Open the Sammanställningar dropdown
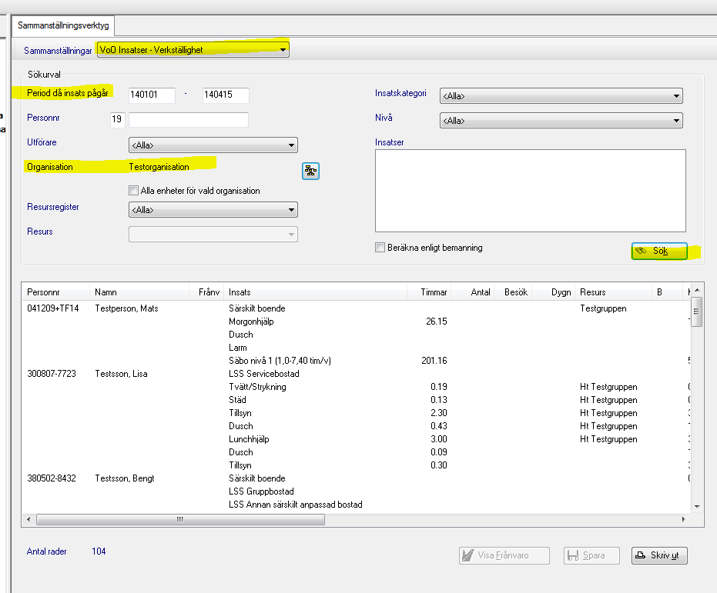 click(x=193, y=49)
